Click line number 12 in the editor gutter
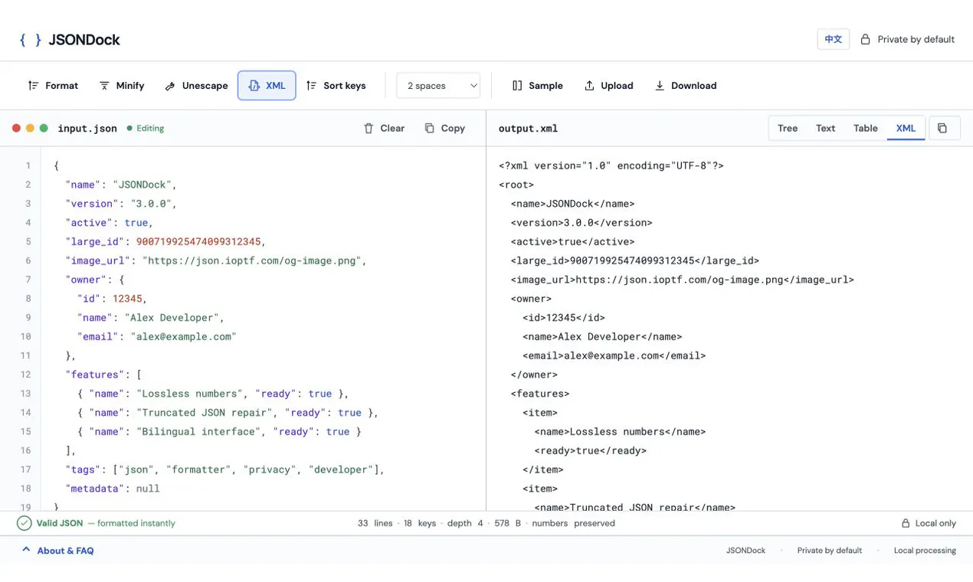 tap(25, 374)
